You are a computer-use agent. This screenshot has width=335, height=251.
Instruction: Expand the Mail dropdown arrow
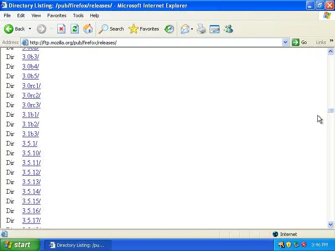192,29
